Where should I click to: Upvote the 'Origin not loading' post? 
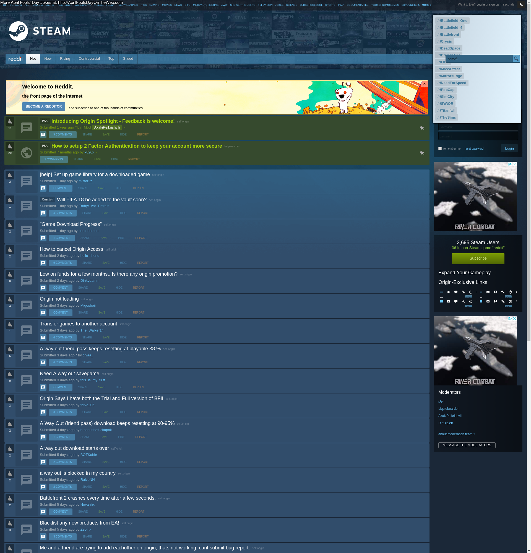coord(10,299)
